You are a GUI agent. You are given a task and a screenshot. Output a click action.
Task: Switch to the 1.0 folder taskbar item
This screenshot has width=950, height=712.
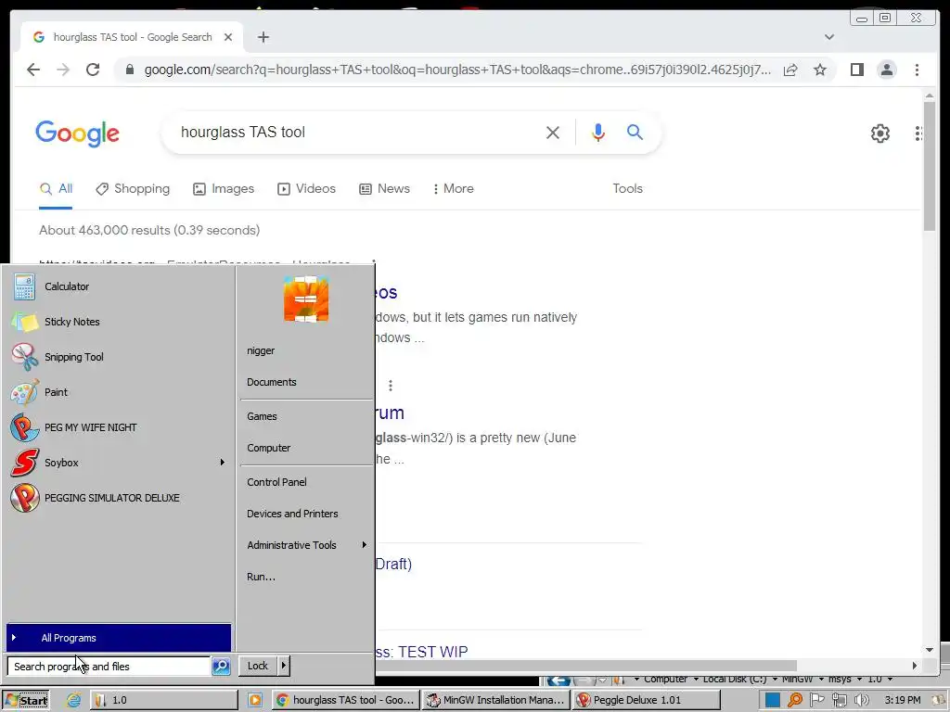pos(165,700)
